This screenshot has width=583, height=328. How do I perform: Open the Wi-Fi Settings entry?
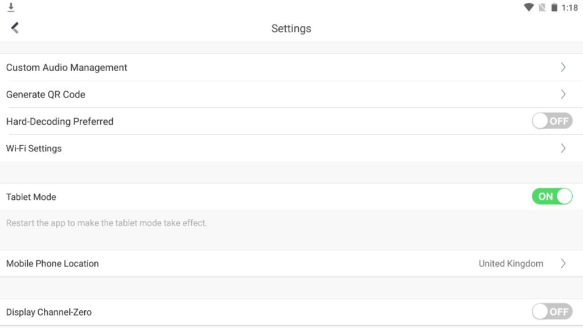tap(291, 149)
